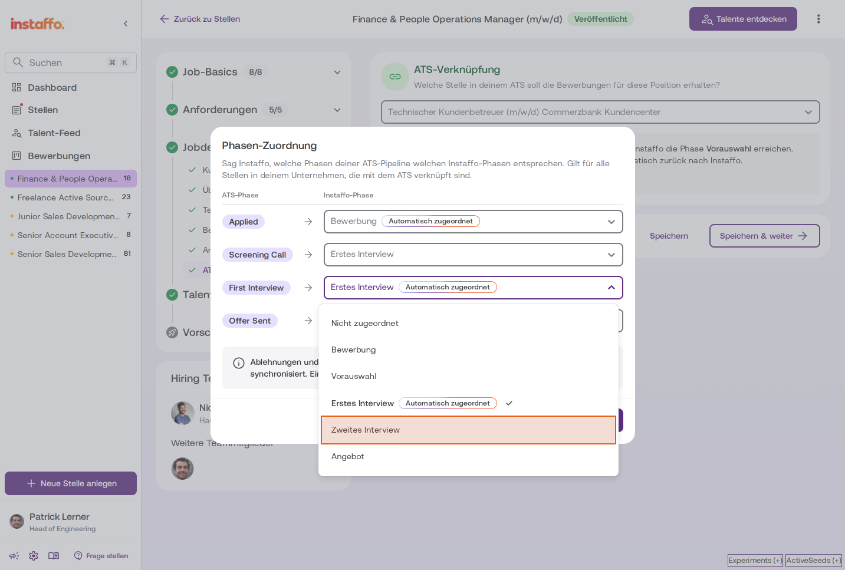Viewport: 845px width, 570px height.
Task: Collapse the sidebar with the chevron icon
Action: (x=126, y=24)
